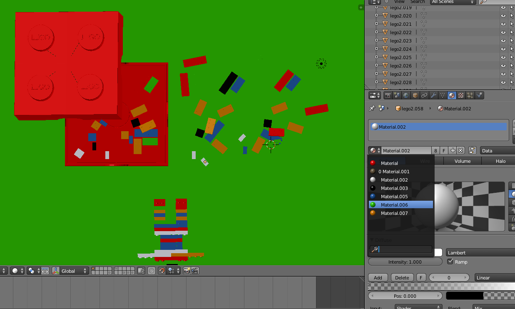This screenshot has height=309, width=515.
Task: Open the Particles properties tab (sparkles icon)
Action: pyautogui.click(x=470, y=95)
